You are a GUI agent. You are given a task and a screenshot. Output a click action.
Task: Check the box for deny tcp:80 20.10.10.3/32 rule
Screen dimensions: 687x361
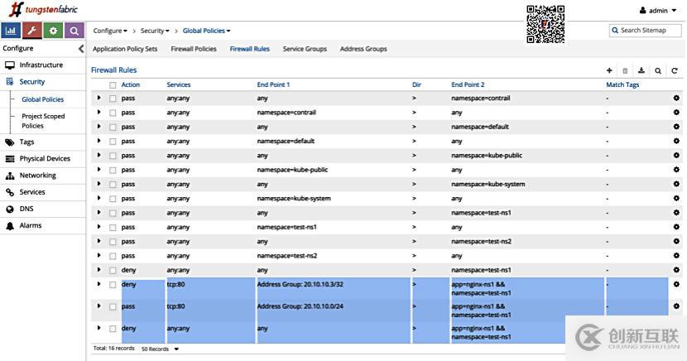point(113,285)
